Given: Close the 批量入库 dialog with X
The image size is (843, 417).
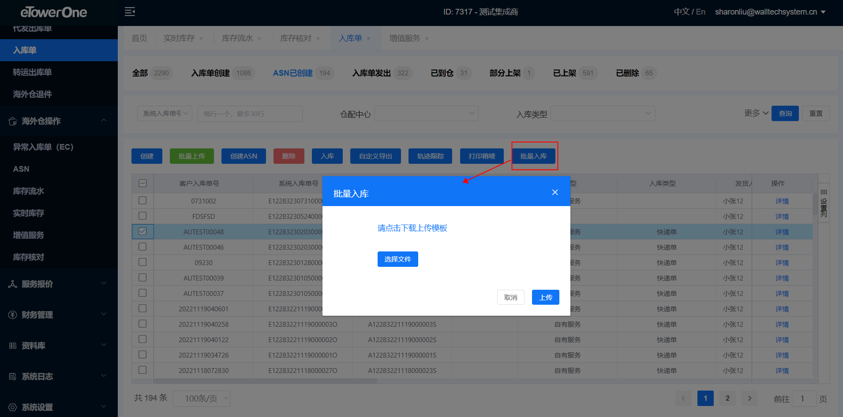Looking at the screenshot, I should pyautogui.click(x=555, y=192).
